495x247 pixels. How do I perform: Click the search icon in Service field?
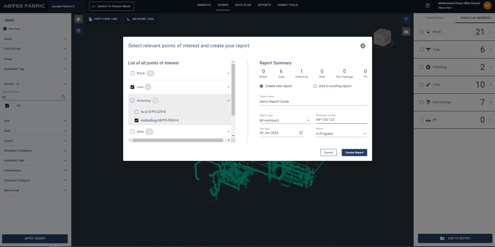coord(64,97)
